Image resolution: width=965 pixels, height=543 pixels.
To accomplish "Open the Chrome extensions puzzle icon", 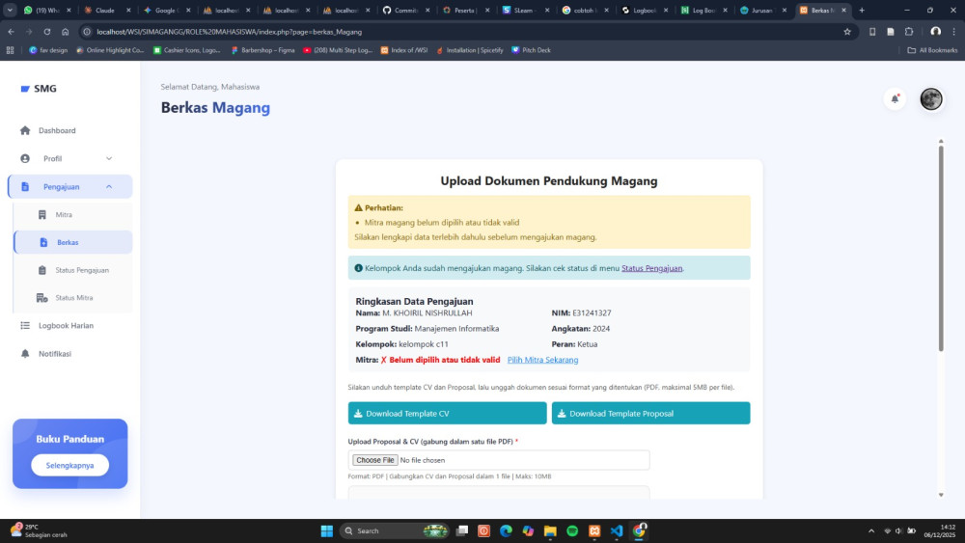I will (x=908, y=31).
